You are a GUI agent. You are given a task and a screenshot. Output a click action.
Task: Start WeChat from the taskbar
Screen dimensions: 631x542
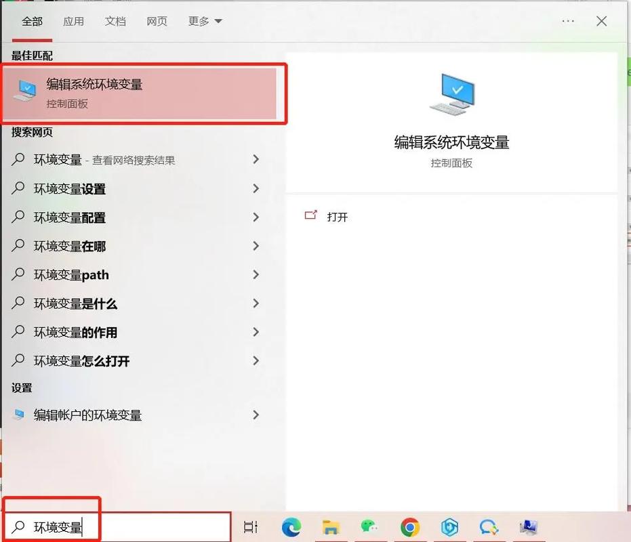pyautogui.click(x=369, y=527)
